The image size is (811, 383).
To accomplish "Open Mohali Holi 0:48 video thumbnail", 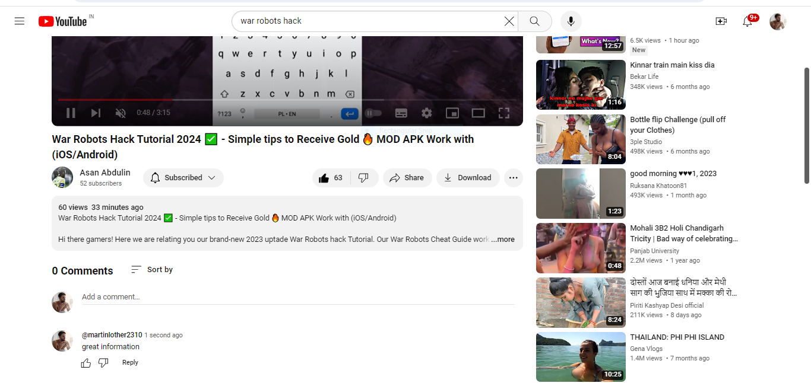I will pos(581,248).
